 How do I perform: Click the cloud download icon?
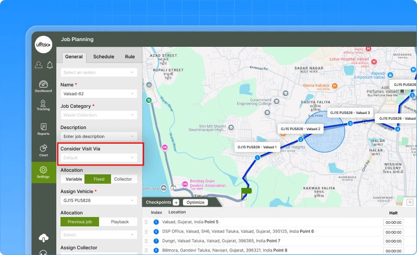tap(43, 238)
